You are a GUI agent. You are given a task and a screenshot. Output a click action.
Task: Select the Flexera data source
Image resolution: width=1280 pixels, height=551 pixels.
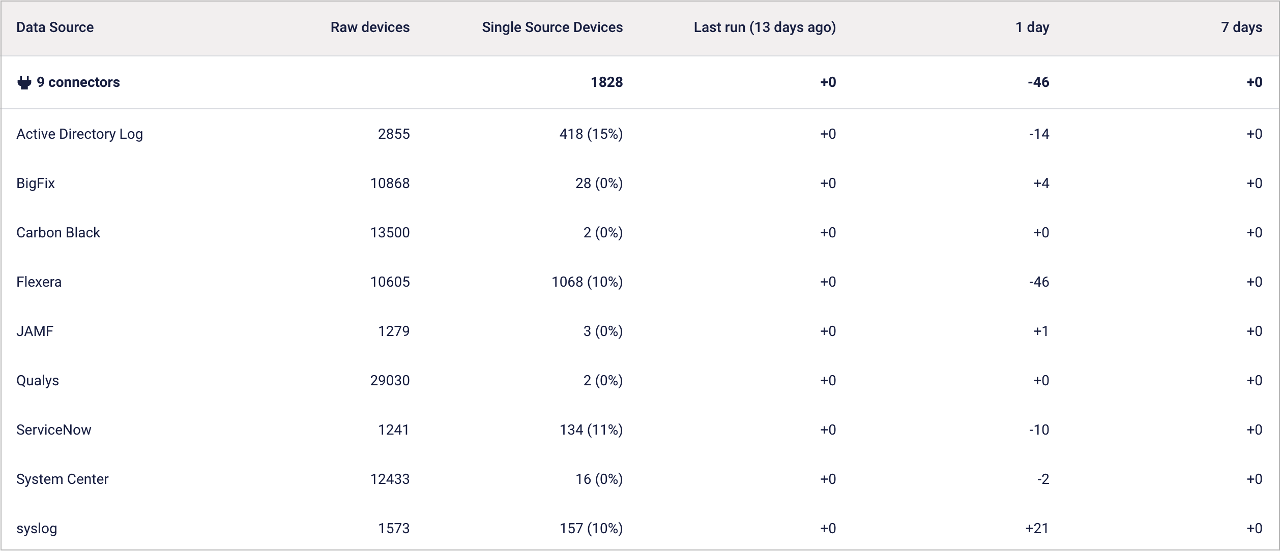(x=39, y=282)
